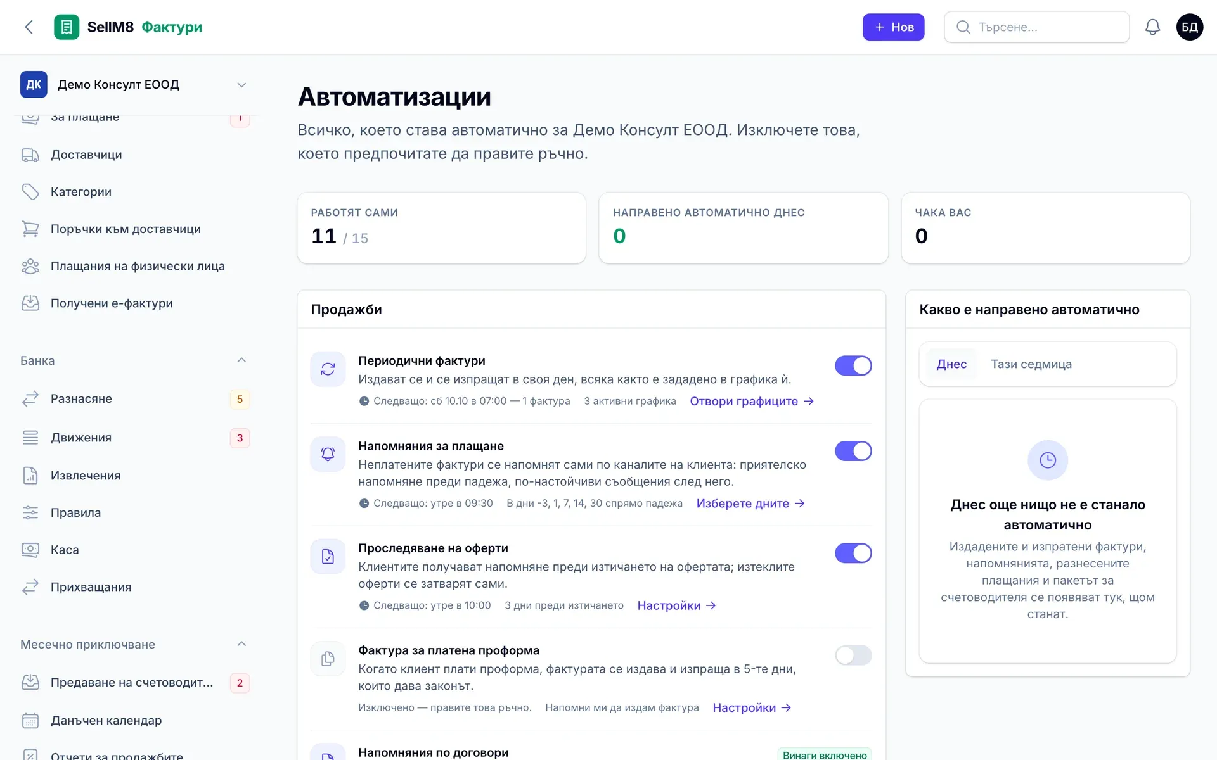
Task: Click the Движения badge showing 3
Action: (x=240, y=438)
